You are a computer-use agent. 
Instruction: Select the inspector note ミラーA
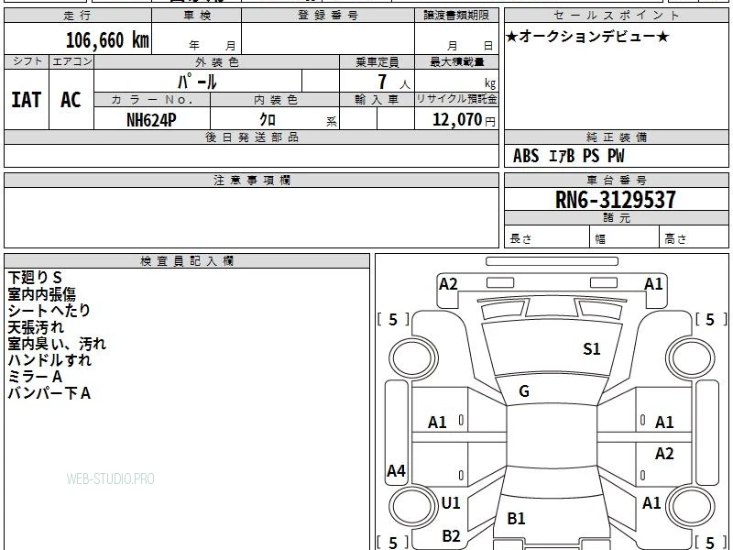click(35, 377)
